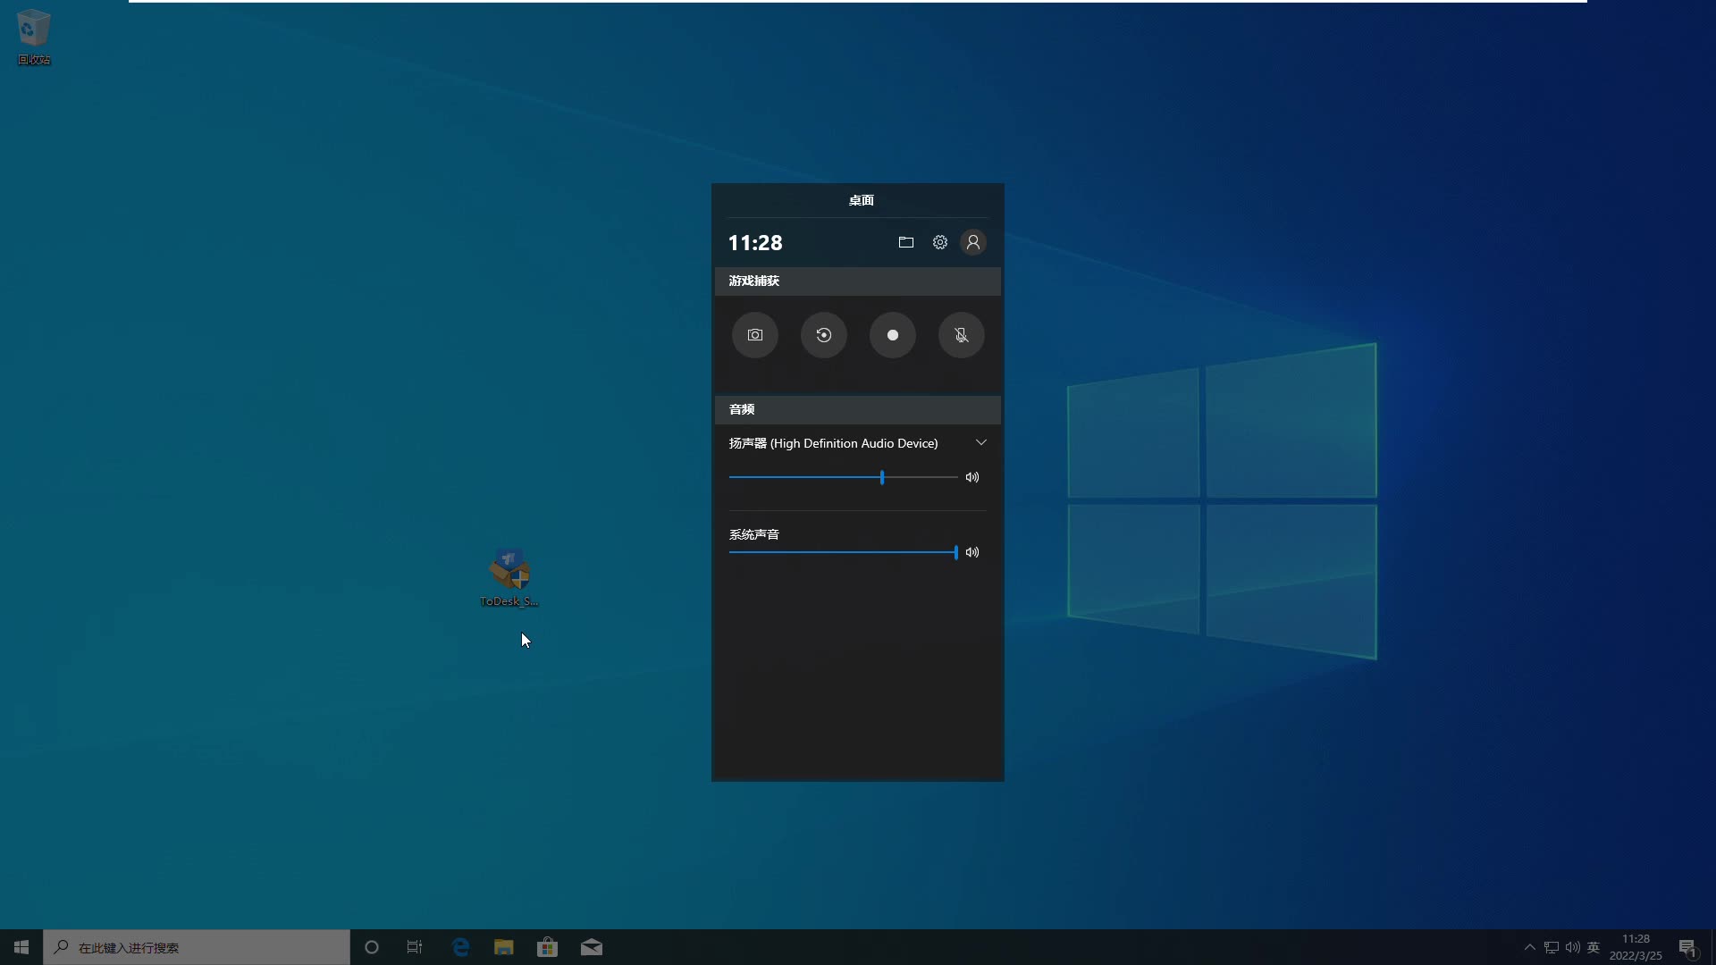This screenshot has height=965, width=1716.
Task: Take a screenshot with the camera button
Action: pyautogui.click(x=755, y=335)
